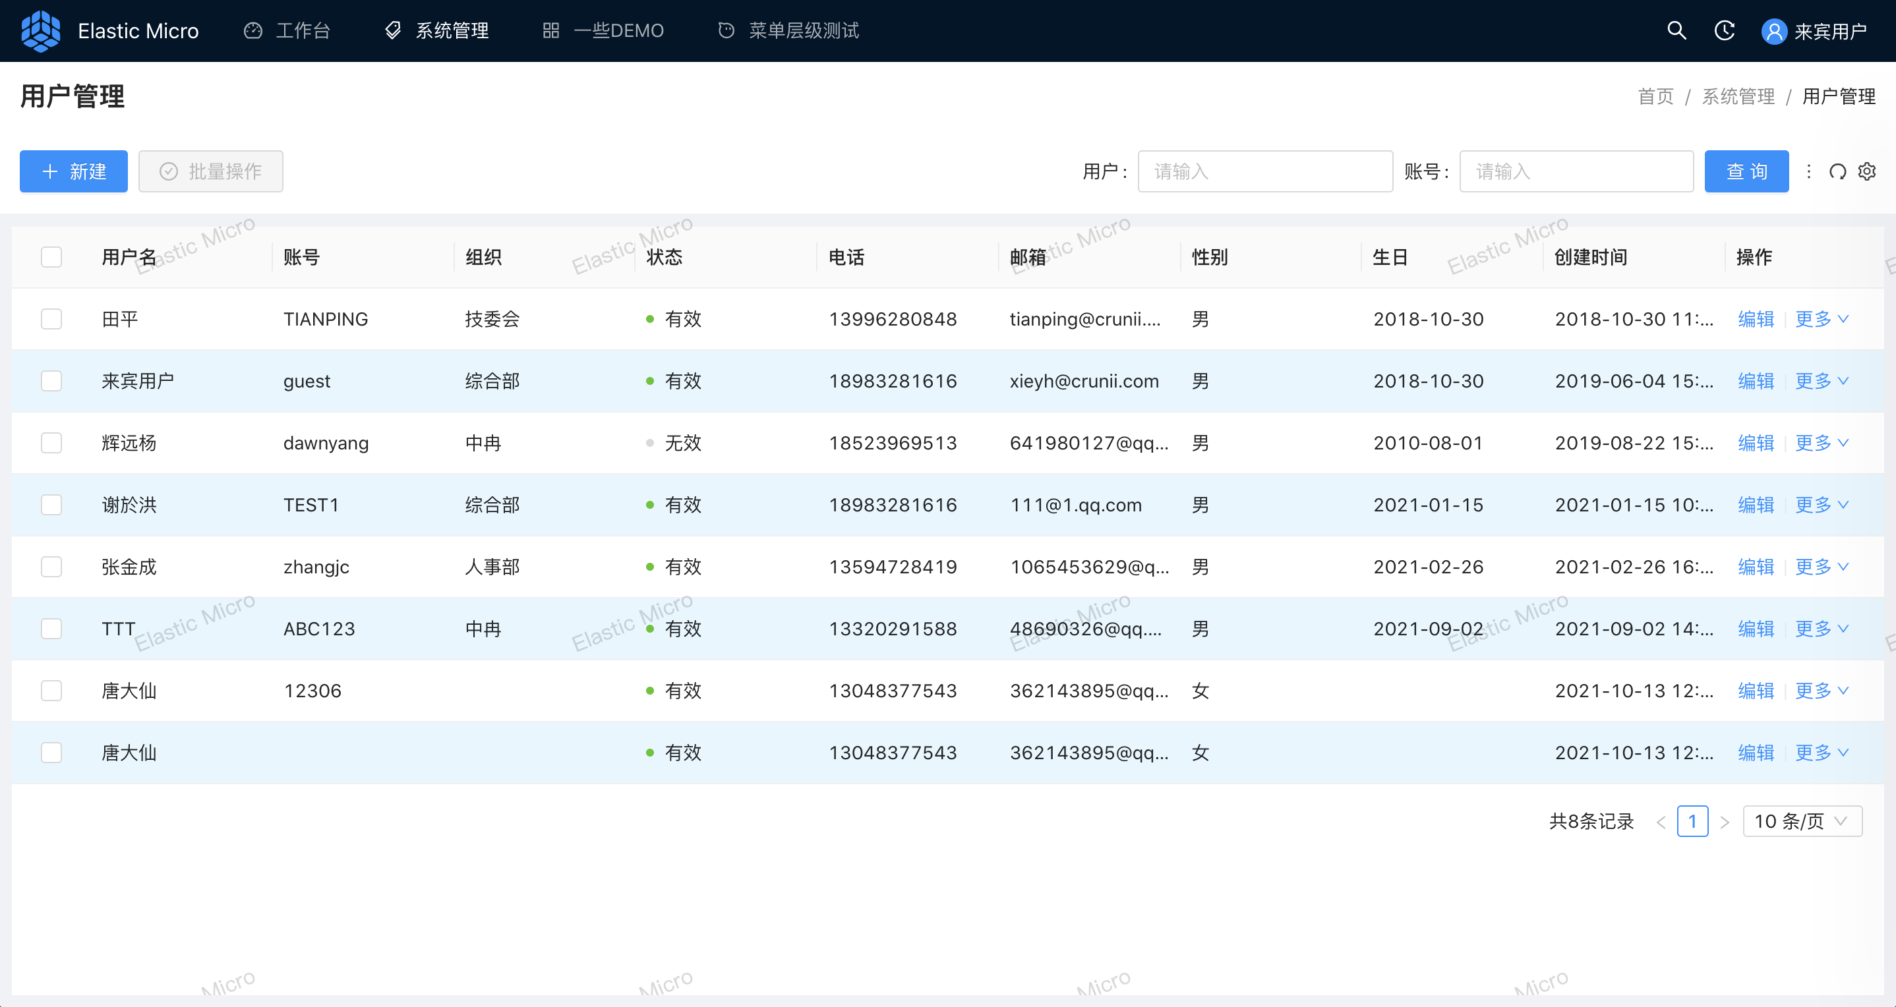
Task: Click 编辑 link for dawnyang row
Action: coord(1756,443)
